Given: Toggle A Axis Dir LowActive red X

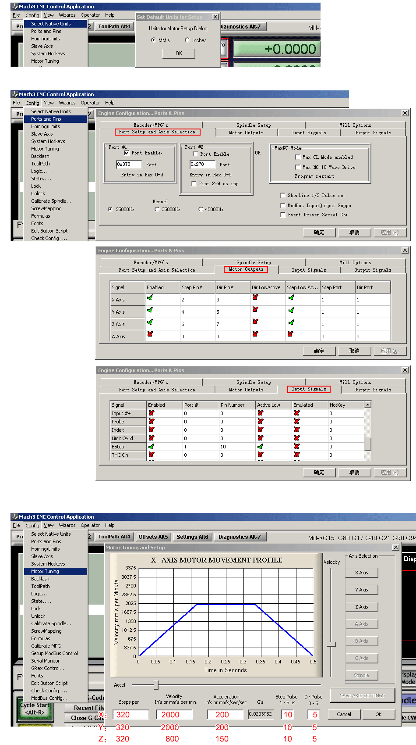Looking at the screenshot, I should point(255,334).
